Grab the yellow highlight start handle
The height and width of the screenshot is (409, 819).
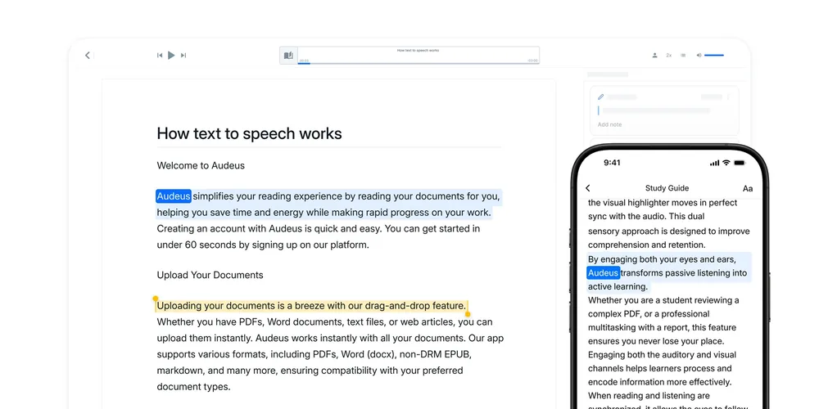pyautogui.click(x=155, y=299)
